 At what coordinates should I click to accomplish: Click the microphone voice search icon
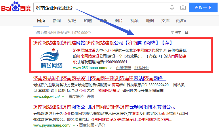click(x=172, y=7)
